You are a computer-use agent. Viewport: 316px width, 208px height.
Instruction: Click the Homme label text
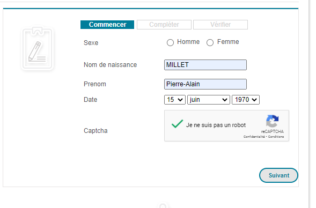188,42
